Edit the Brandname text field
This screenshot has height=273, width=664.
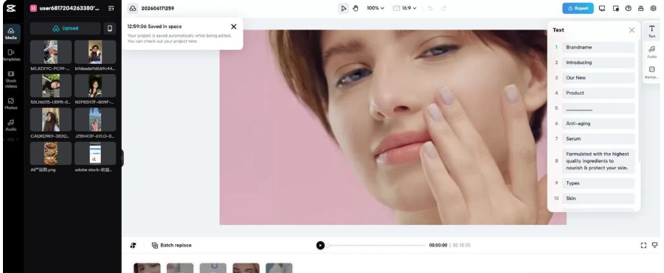tap(598, 47)
